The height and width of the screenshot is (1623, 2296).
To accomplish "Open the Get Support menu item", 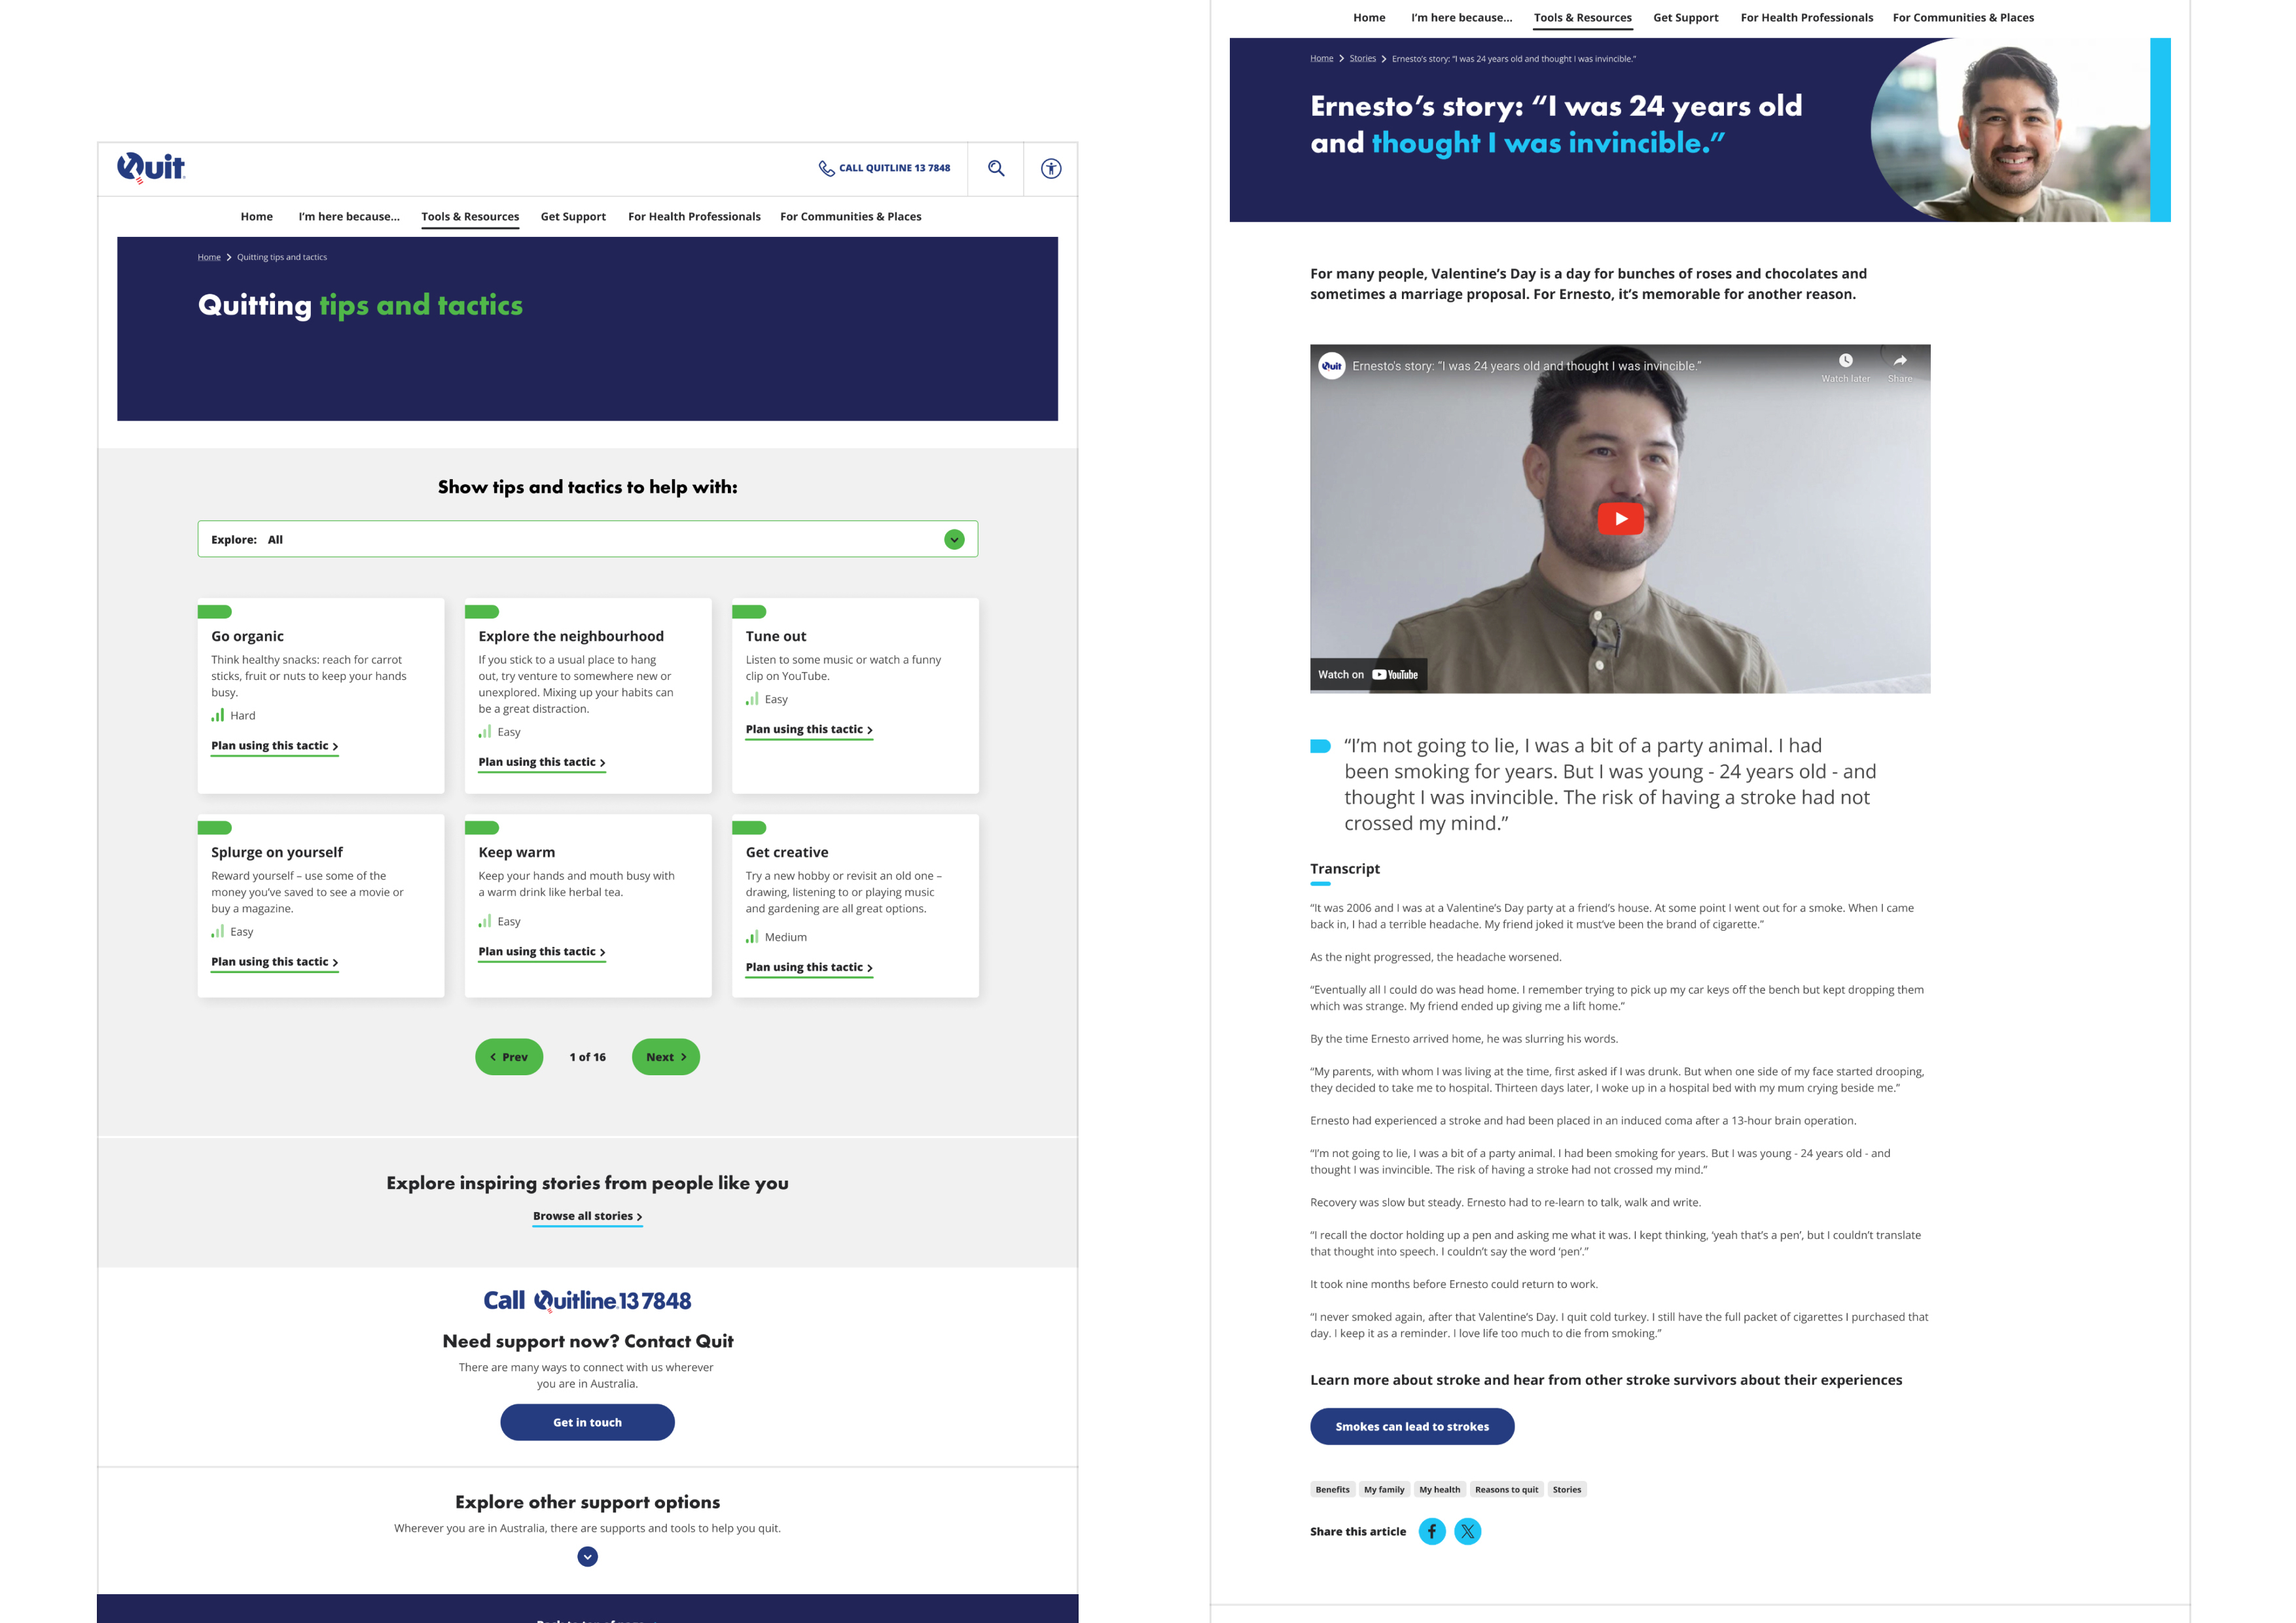I will coord(573,216).
